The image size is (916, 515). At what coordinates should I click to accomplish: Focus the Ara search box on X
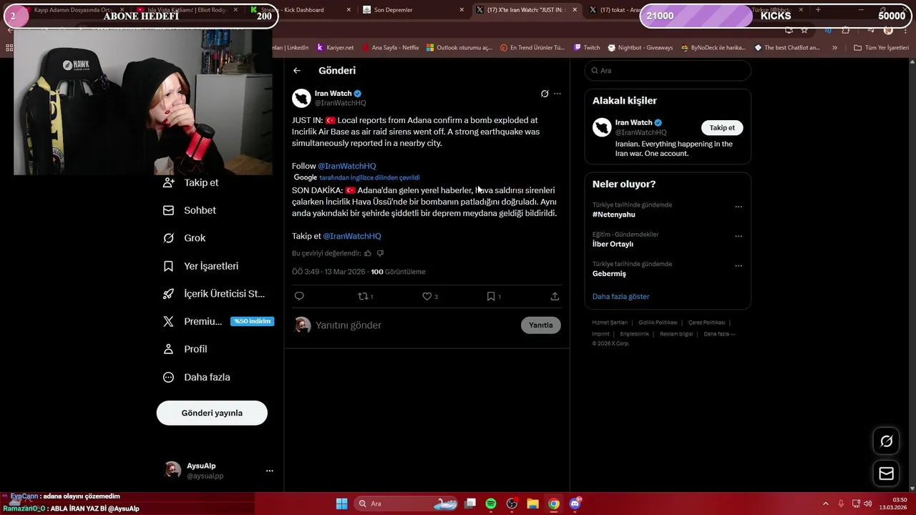pos(668,71)
